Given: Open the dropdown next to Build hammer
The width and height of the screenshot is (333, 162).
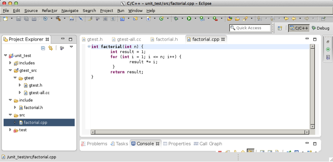Looking at the screenshot, I should tap(64, 19).
